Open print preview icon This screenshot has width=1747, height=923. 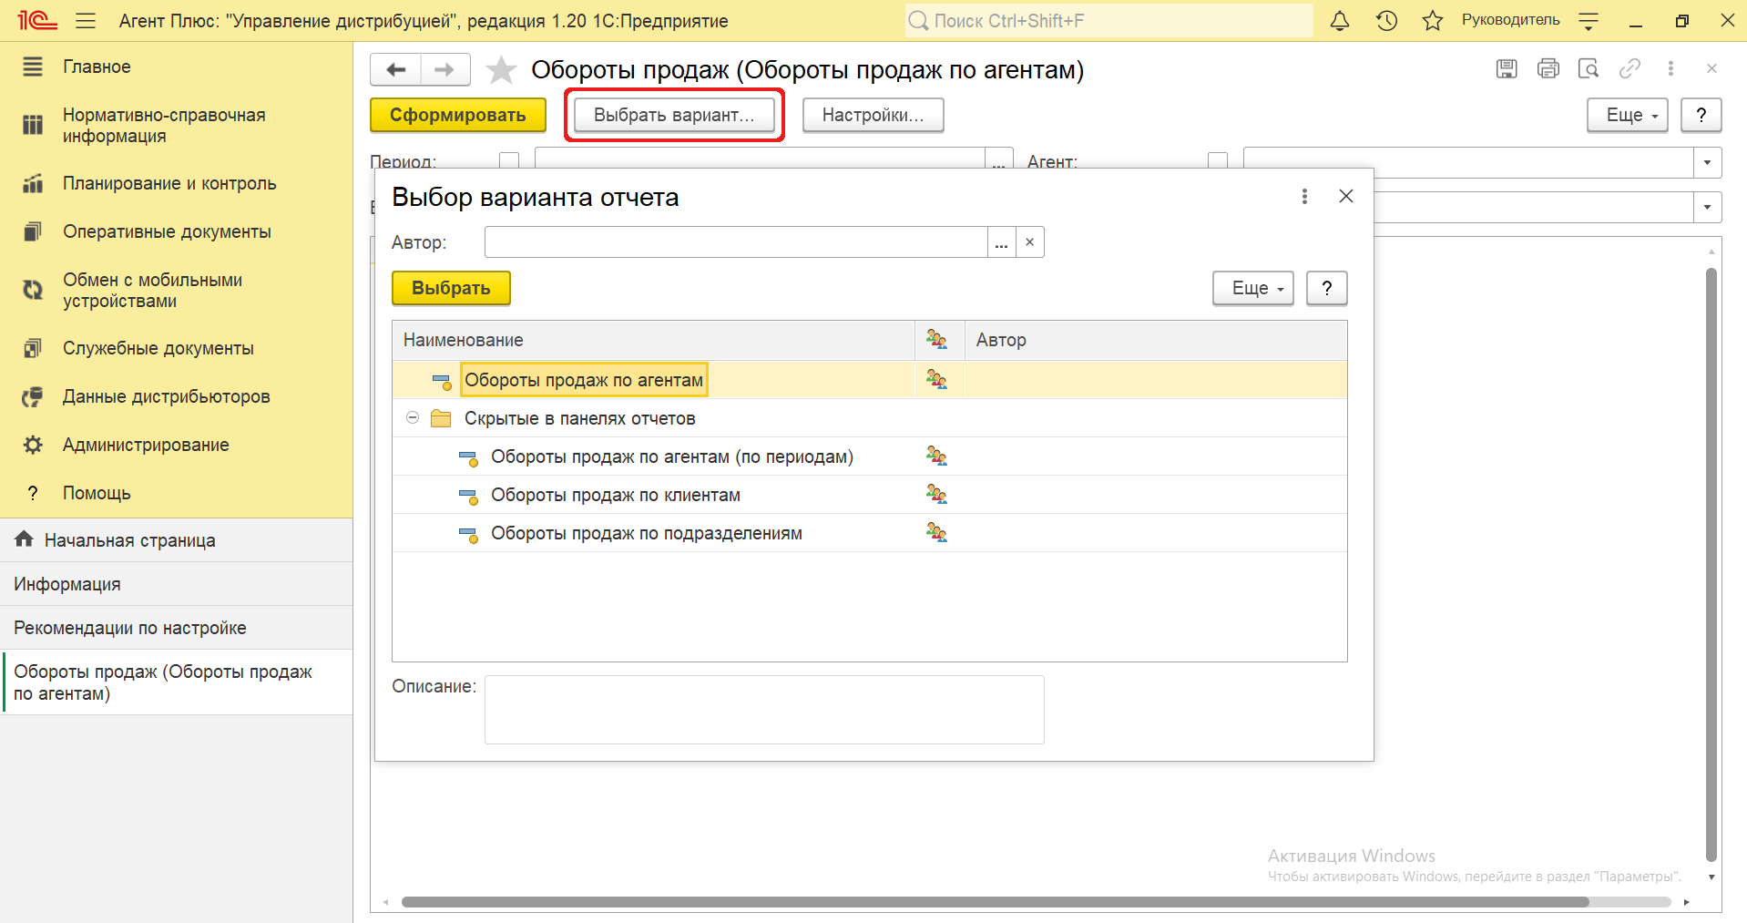[x=1589, y=68]
